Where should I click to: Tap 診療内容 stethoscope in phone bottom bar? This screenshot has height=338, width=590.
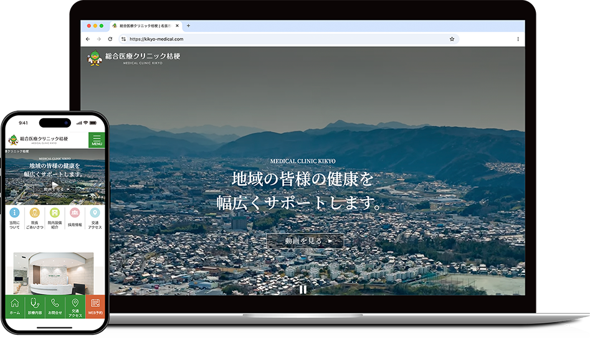point(35,307)
